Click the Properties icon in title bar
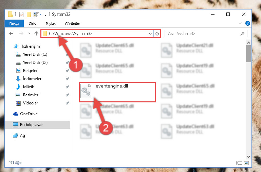 21,15
